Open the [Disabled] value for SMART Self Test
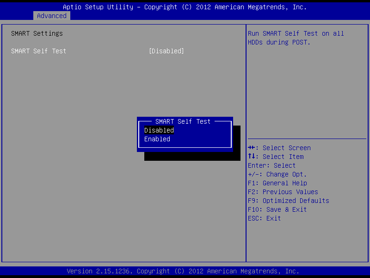The image size is (370, 278). click(166, 51)
